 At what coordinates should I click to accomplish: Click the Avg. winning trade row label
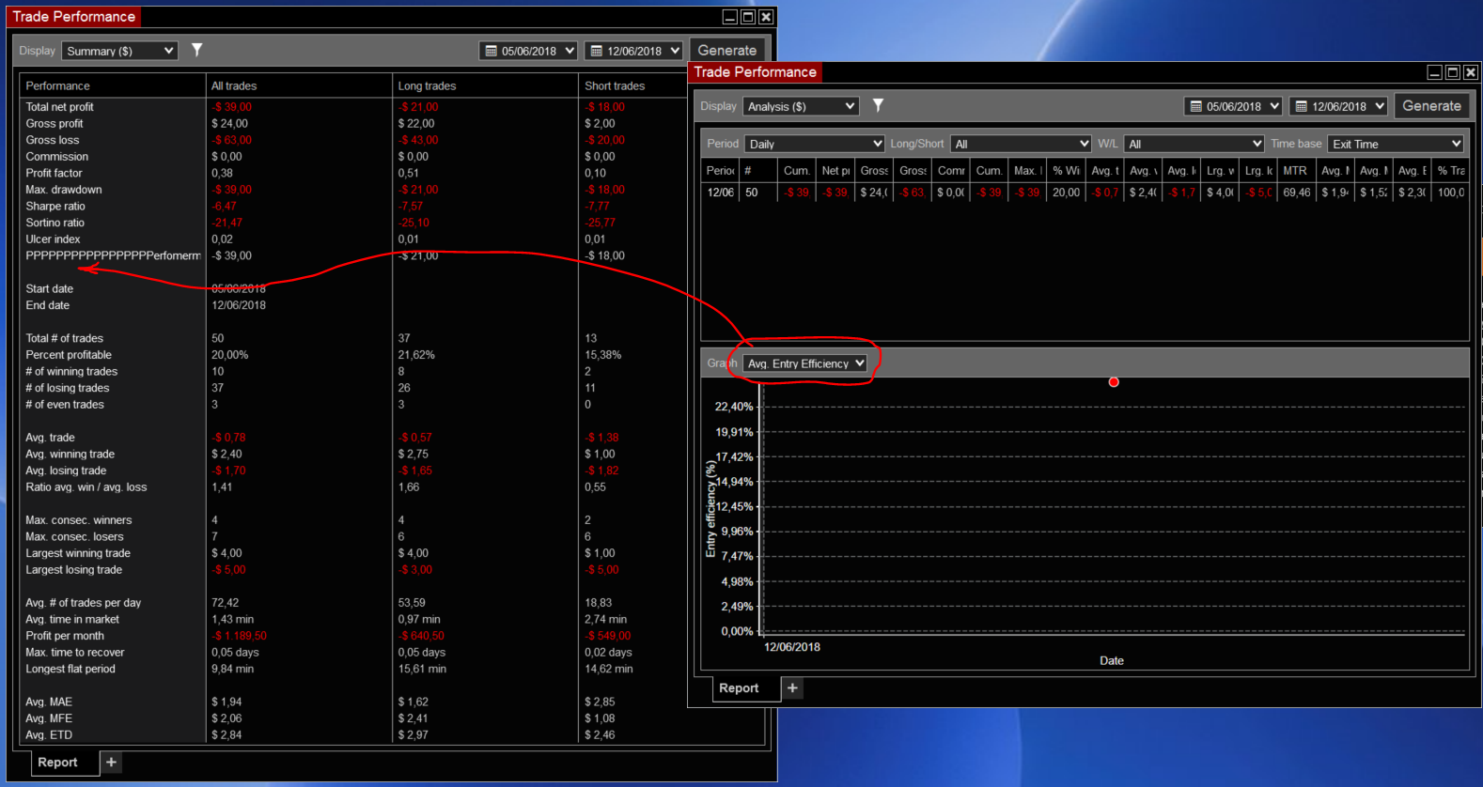70,455
